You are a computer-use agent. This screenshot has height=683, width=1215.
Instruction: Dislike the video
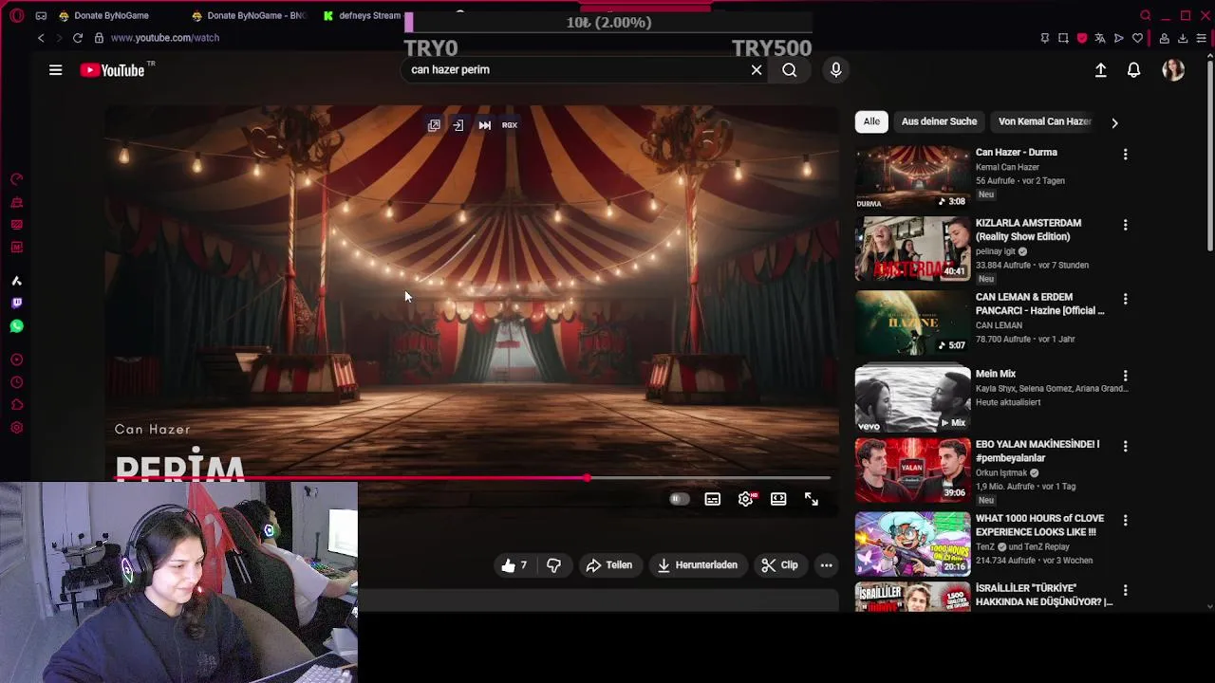point(553,565)
